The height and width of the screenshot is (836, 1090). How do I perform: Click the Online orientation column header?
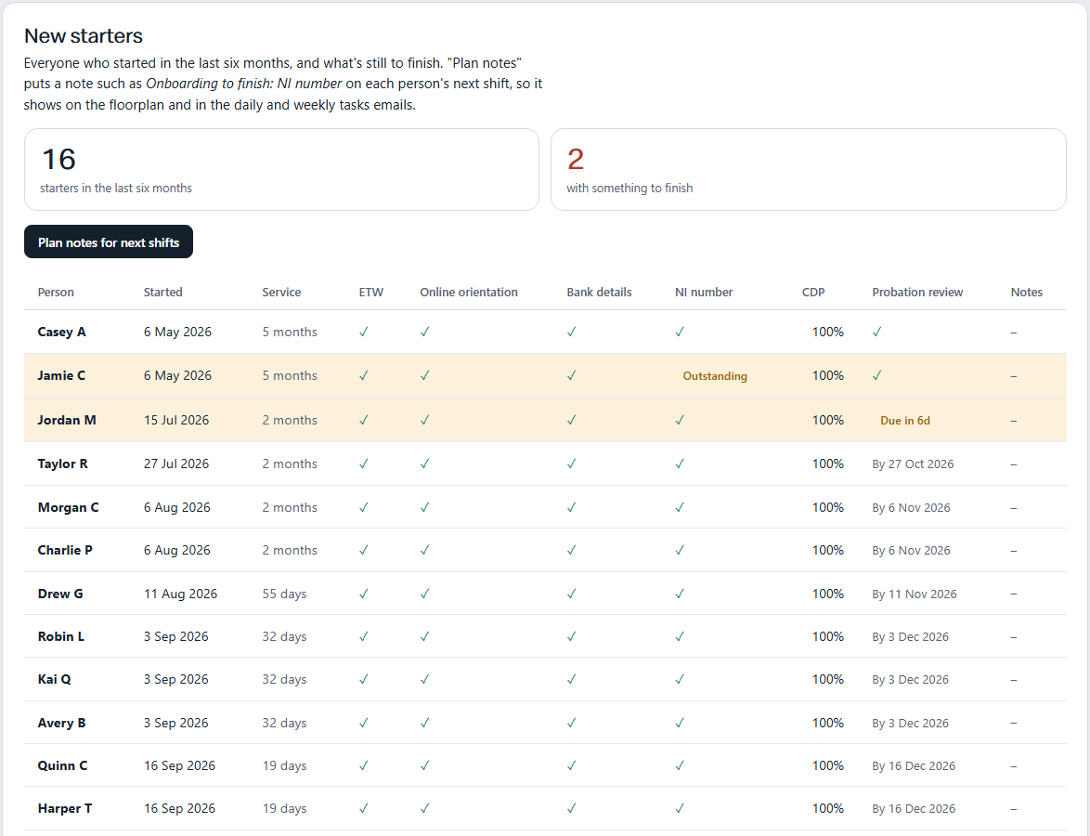pos(469,292)
